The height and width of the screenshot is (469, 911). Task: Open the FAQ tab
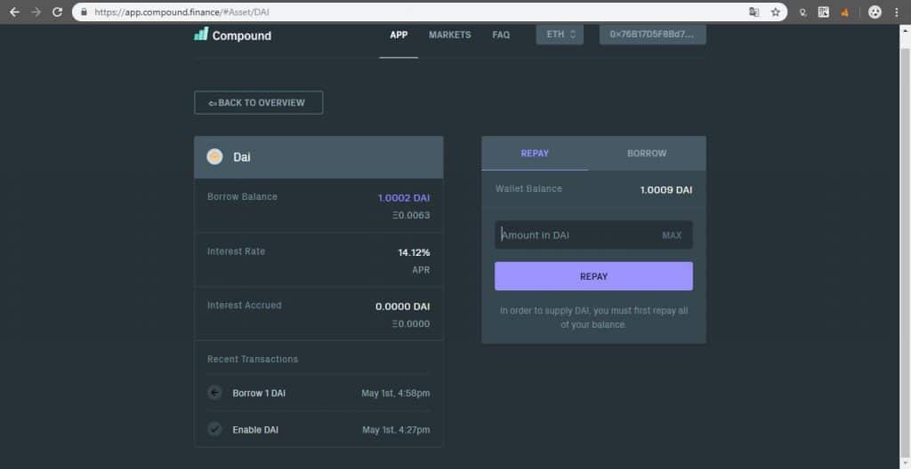(x=501, y=35)
